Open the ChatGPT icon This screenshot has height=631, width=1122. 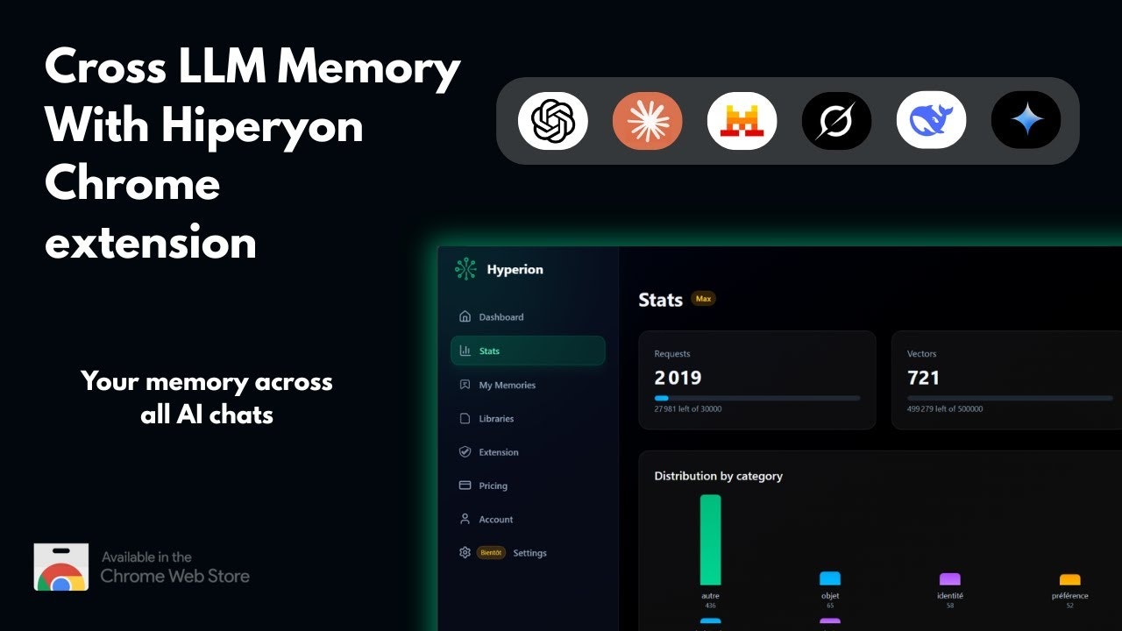point(552,120)
